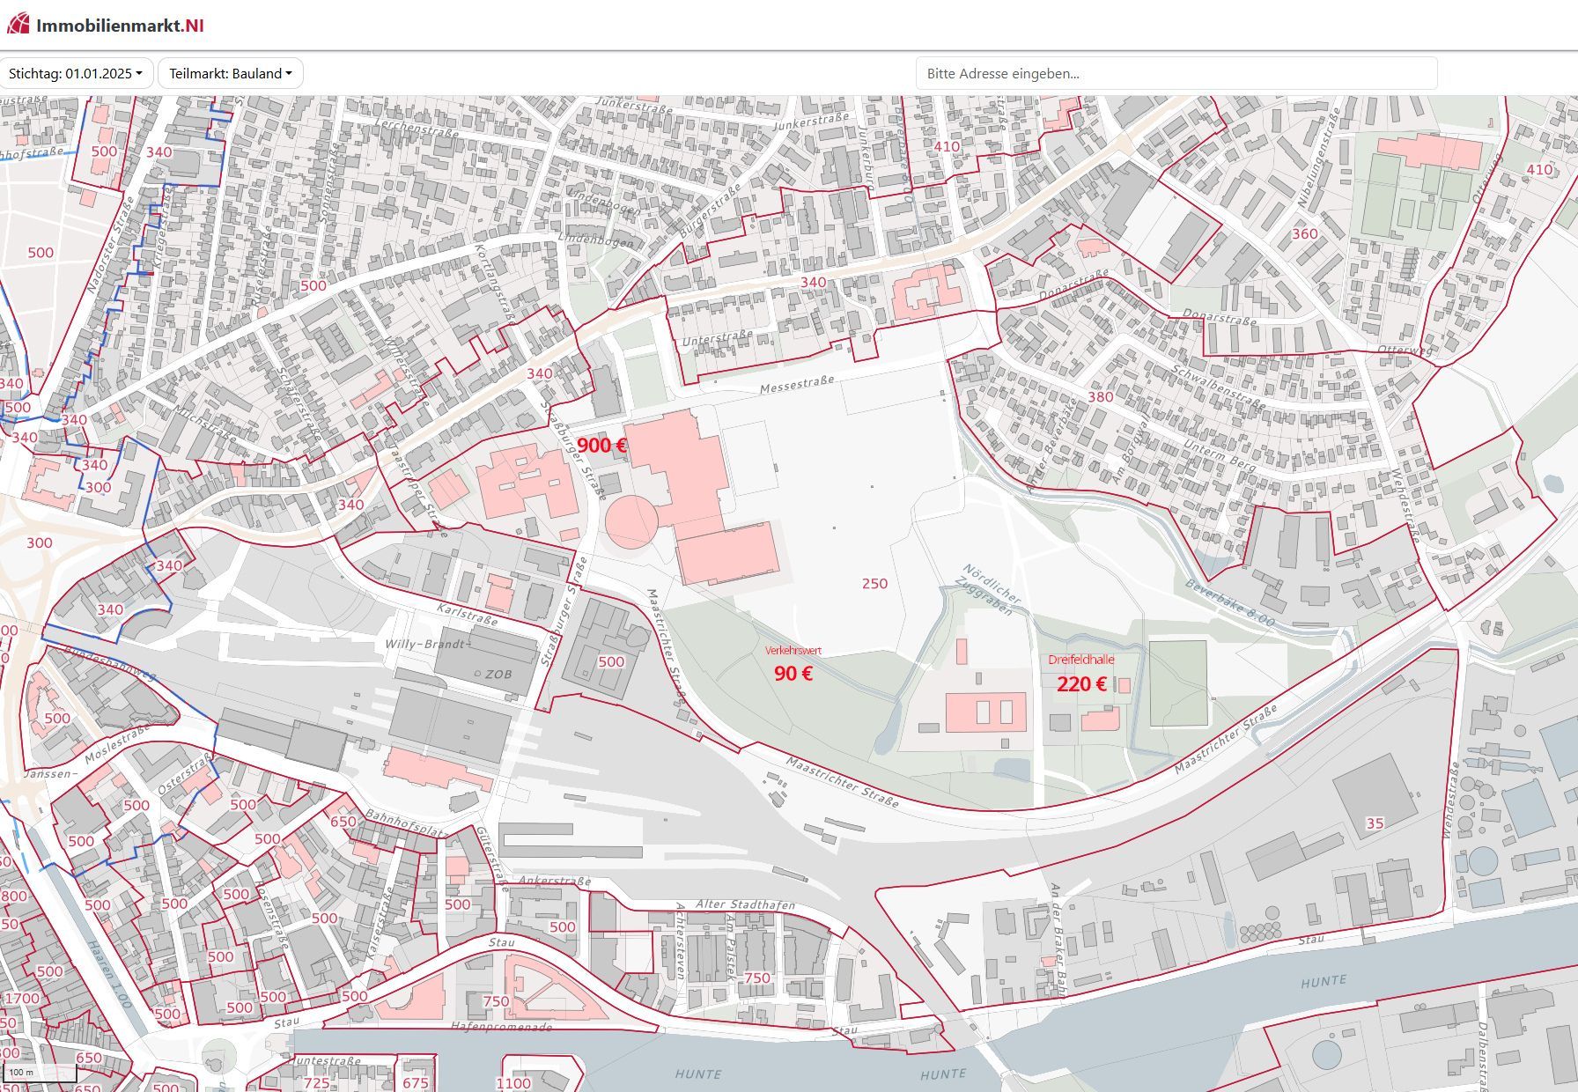The height and width of the screenshot is (1092, 1578).
Task: Click the An der Braker Bahn label
Action: (1059, 941)
